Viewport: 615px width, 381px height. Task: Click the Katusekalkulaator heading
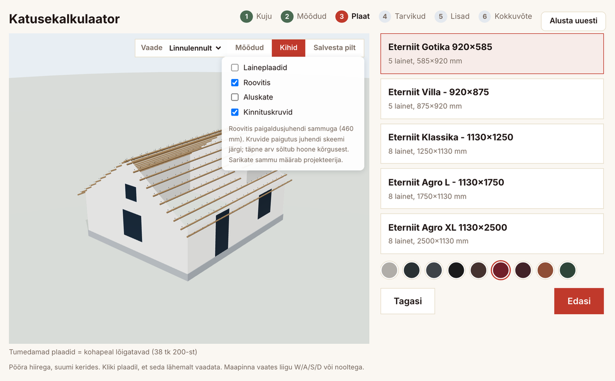coord(65,19)
